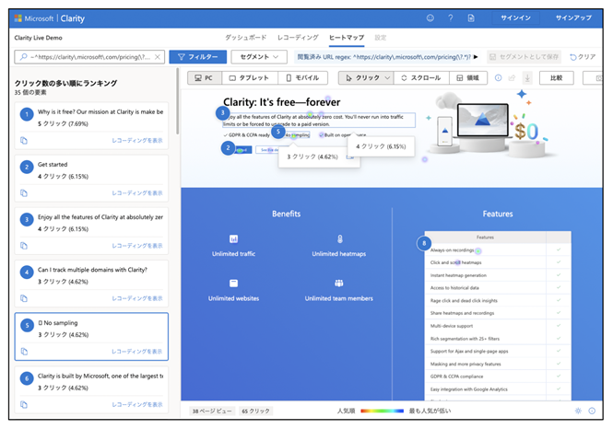Select heatmap marker number 5 near No sampling
This screenshot has width=613, height=429.
tap(278, 132)
